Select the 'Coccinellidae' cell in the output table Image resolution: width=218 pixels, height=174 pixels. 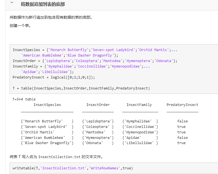(x=140, y=127)
